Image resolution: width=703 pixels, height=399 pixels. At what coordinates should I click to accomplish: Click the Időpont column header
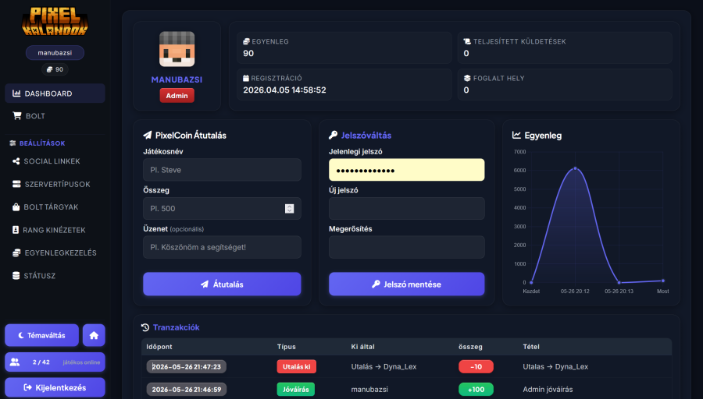[159, 347]
